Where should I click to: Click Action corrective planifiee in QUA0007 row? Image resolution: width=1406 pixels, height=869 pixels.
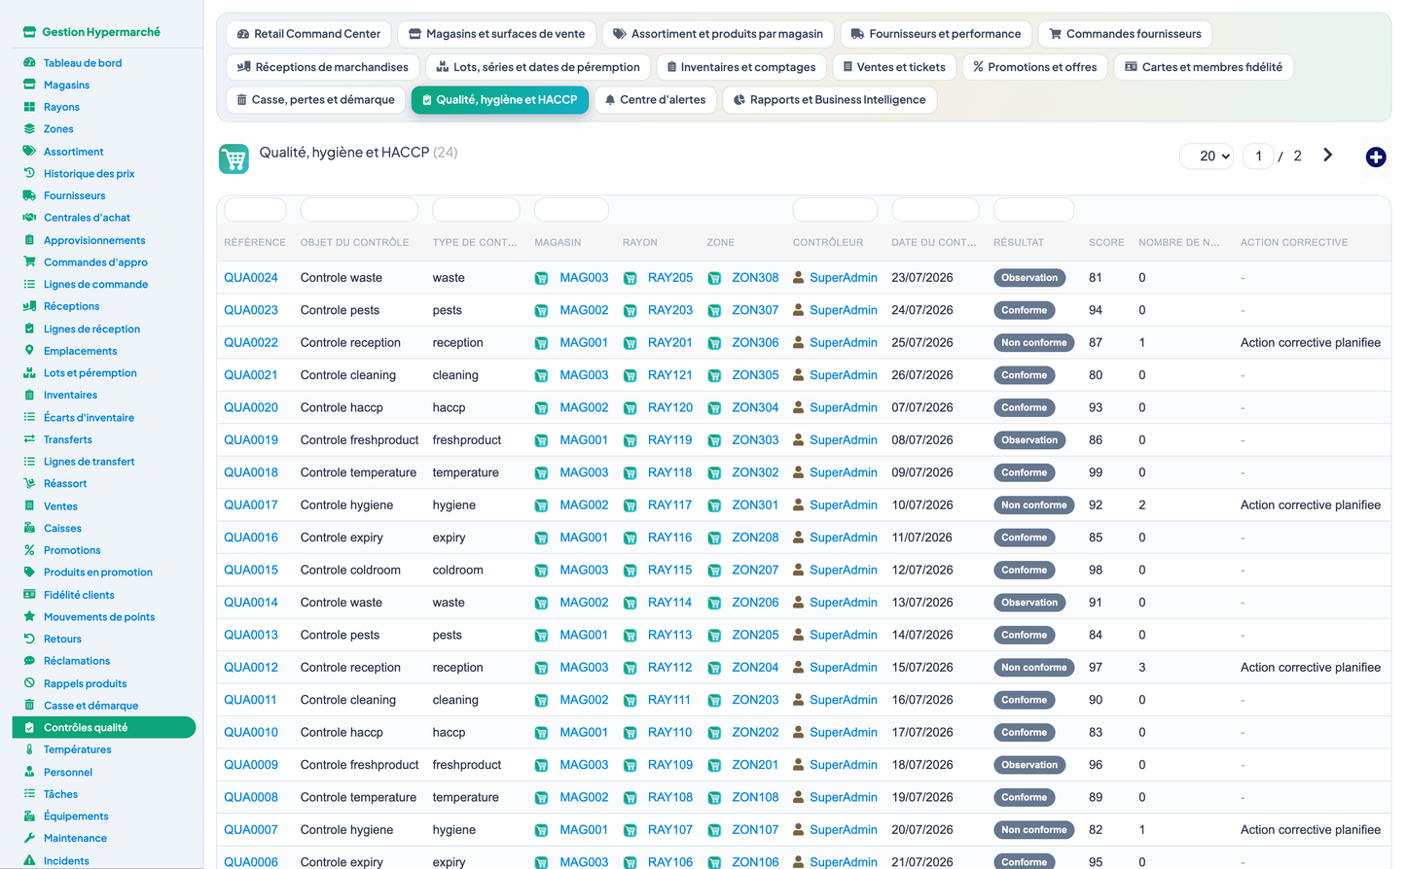(x=1311, y=830)
